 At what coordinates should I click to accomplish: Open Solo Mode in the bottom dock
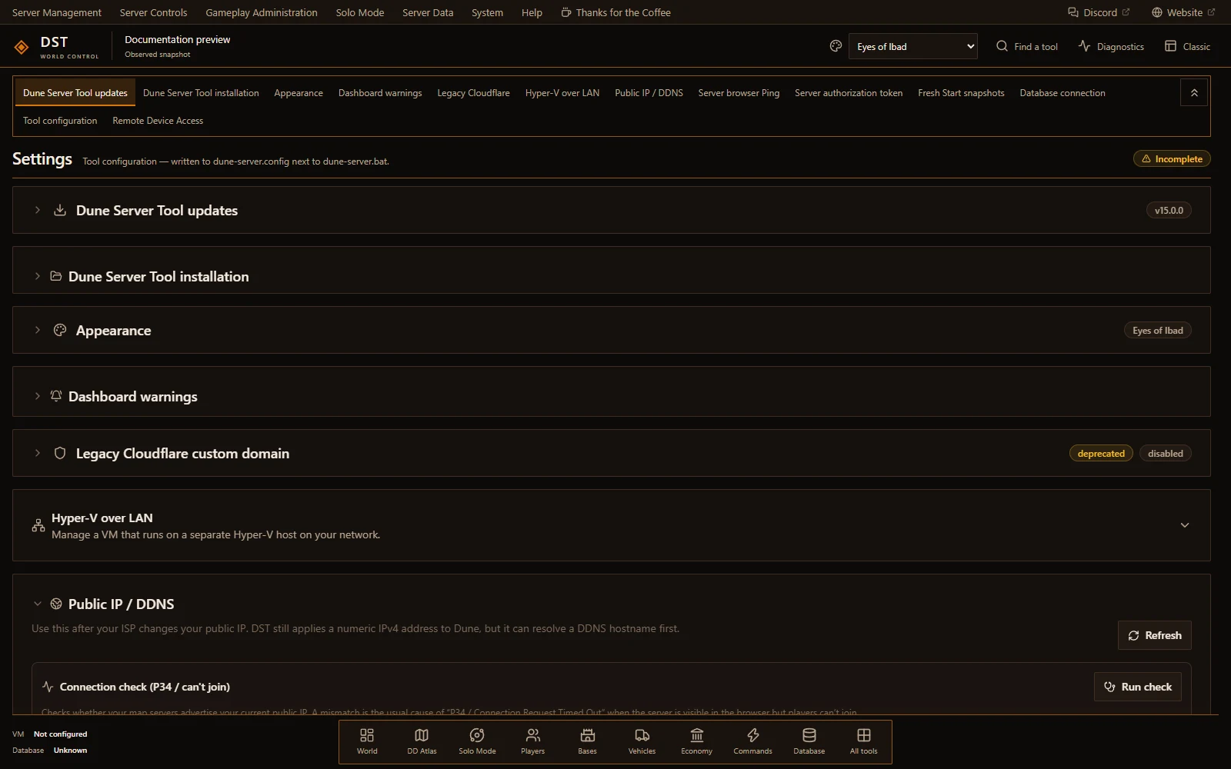[x=477, y=741]
